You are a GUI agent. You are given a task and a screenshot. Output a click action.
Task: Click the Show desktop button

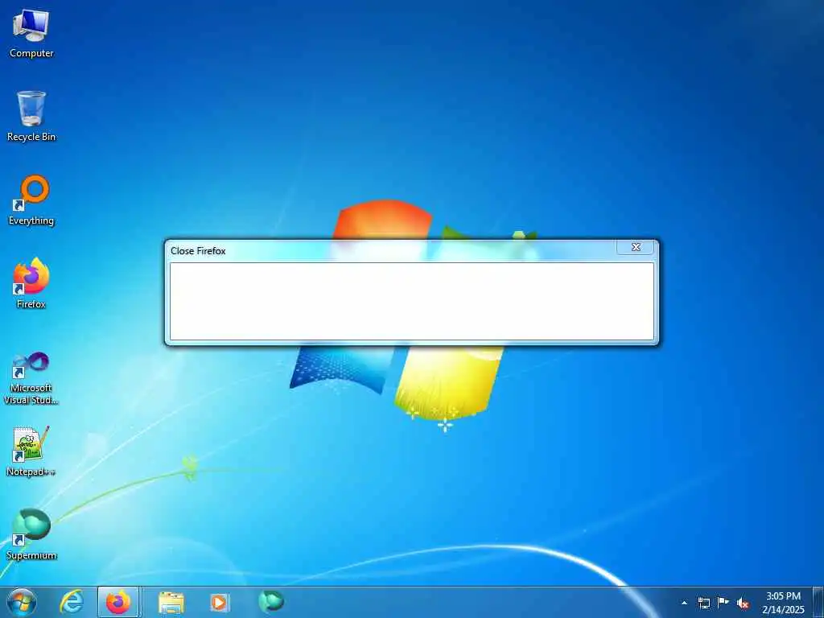818,602
